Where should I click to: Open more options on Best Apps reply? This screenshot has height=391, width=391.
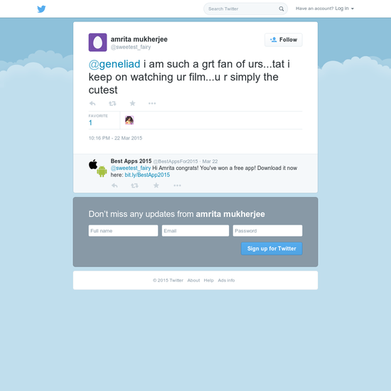click(177, 186)
